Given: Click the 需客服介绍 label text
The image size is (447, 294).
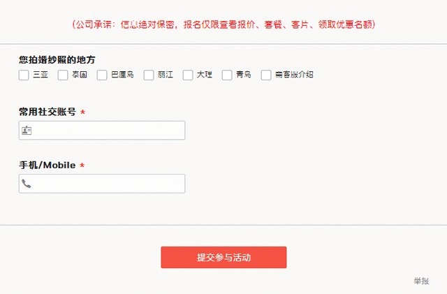Looking at the screenshot, I should click(x=294, y=75).
